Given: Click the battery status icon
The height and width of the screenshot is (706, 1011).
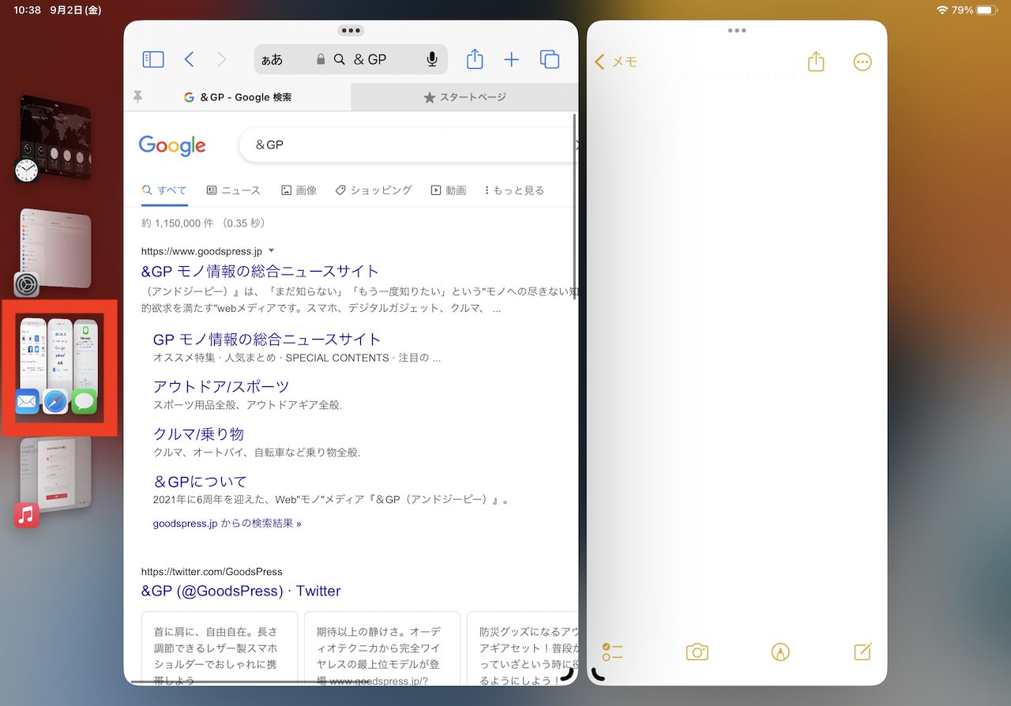Looking at the screenshot, I should point(987,10).
